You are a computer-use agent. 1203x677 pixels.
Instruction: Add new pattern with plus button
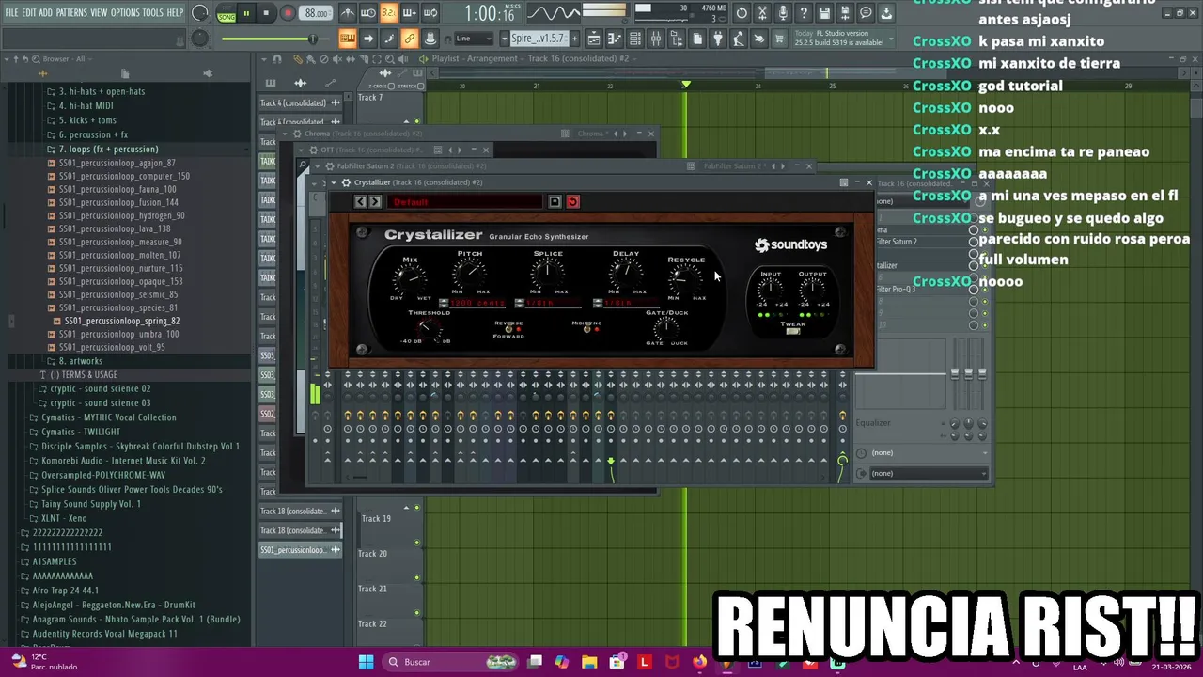(575, 39)
